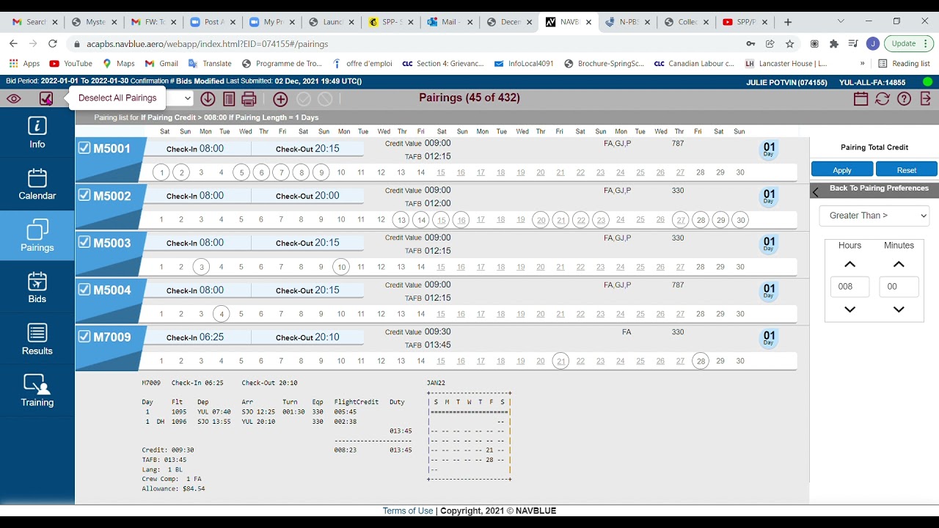Increase Minutes with the up arrow
939x528 pixels.
(899, 264)
